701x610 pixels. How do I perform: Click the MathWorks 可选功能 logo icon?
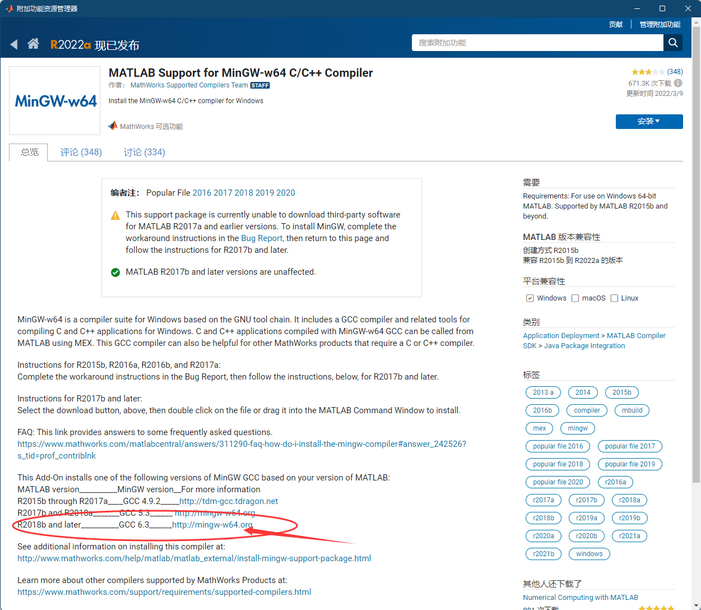(x=113, y=126)
